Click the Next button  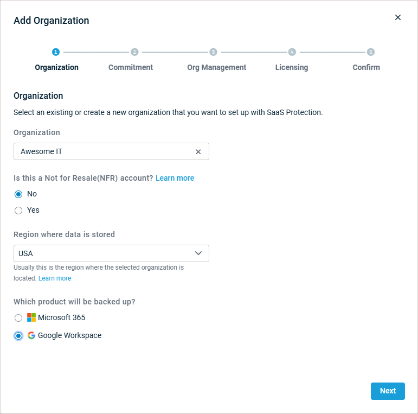pyautogui.click(x=388, y=391)
